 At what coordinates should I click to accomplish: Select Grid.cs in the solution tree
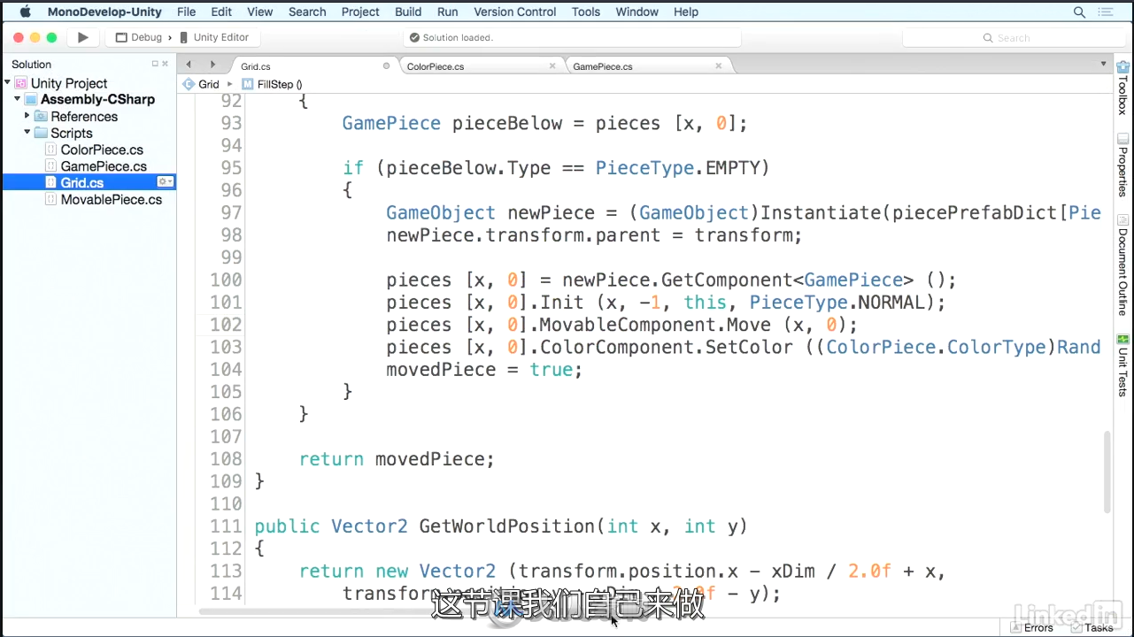coord(82,182)
